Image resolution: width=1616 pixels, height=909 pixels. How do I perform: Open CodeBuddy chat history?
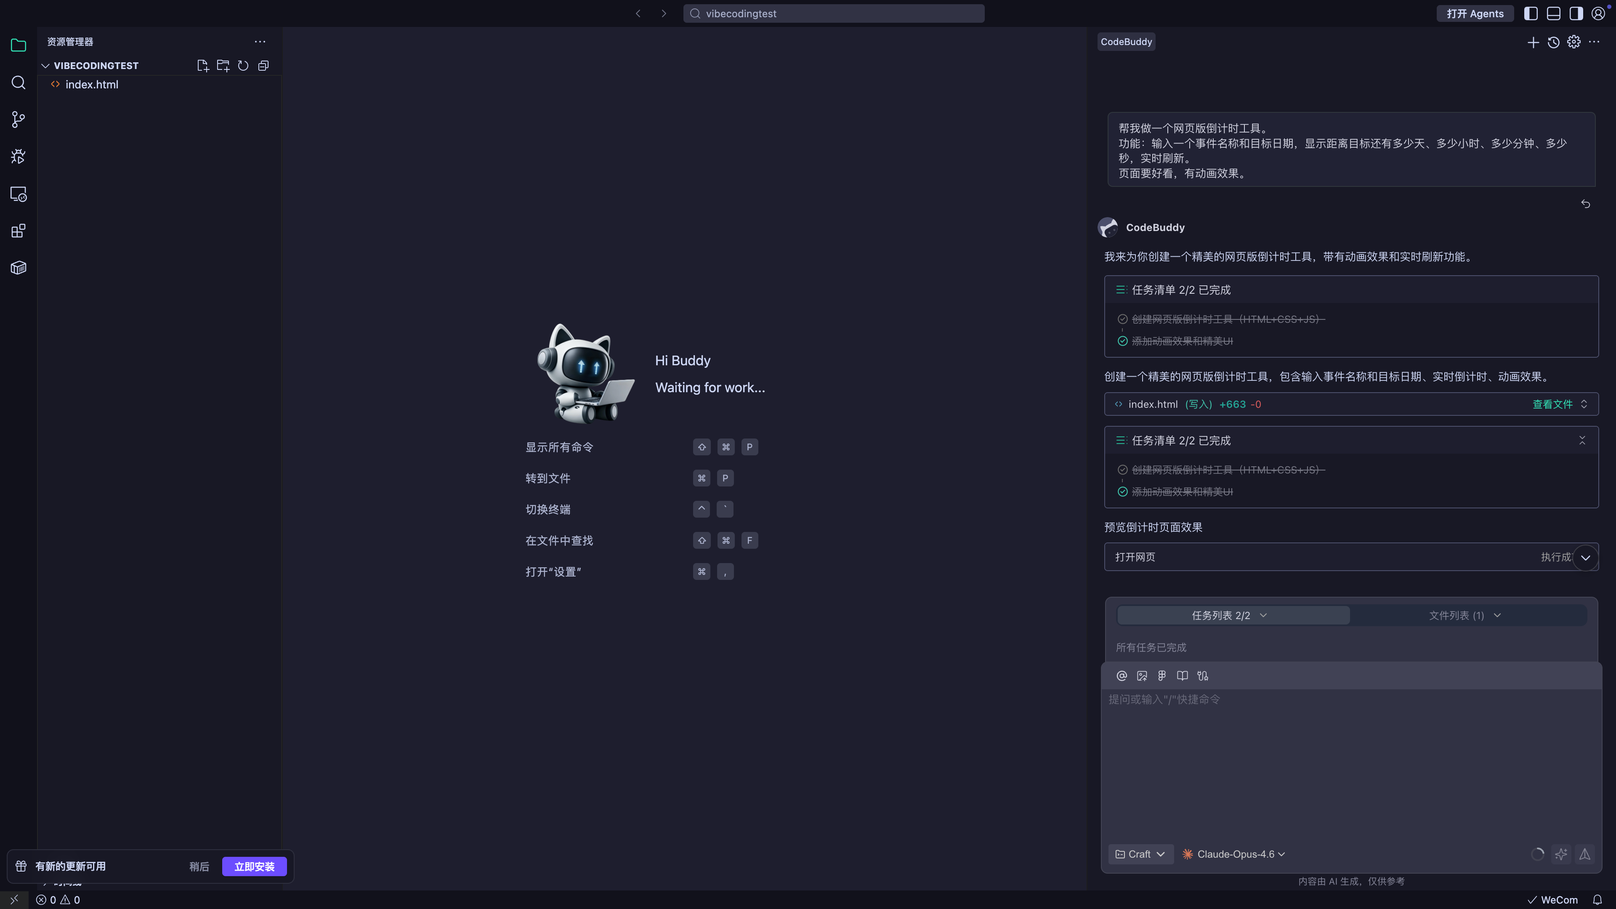coord(1553,42)
